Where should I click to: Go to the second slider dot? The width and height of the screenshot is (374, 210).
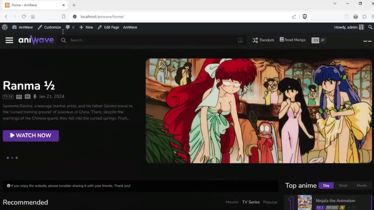coord(12,158)
